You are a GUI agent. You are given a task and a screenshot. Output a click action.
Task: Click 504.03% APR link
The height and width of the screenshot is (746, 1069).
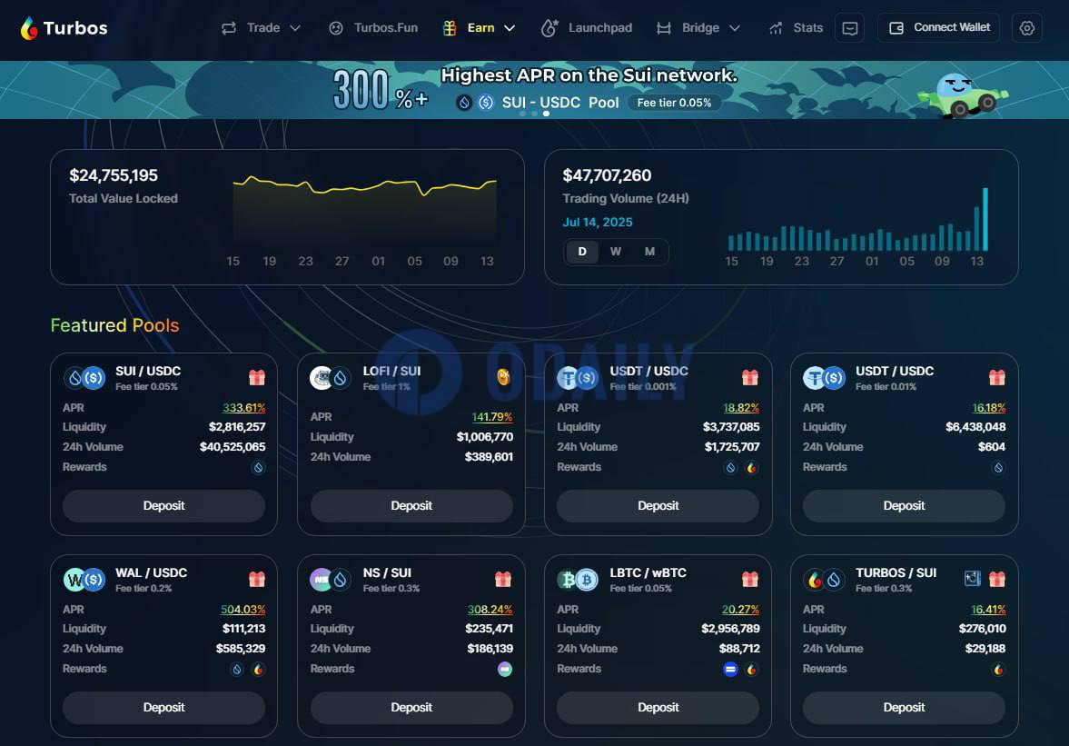pyautogui.click(x=243, y=610)
